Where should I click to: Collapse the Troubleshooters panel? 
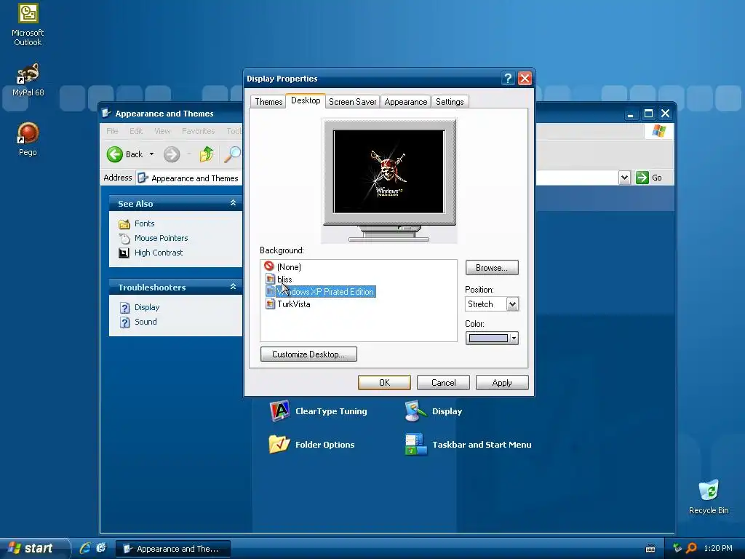pos(233,287)
